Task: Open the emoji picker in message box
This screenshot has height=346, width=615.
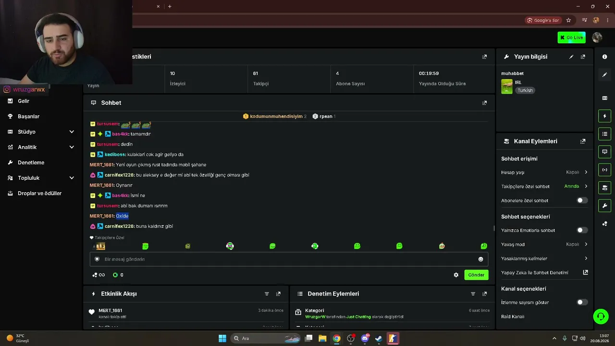Action: 480,259
